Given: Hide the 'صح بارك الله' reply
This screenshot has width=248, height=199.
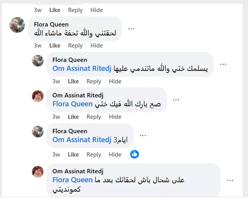Looking at the screenshot, I should (115, 117).
